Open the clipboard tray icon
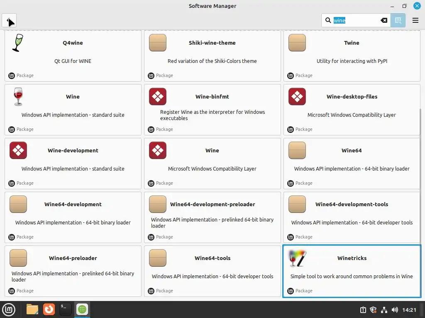This screenshot has width=425, height=318. (363, 310)
